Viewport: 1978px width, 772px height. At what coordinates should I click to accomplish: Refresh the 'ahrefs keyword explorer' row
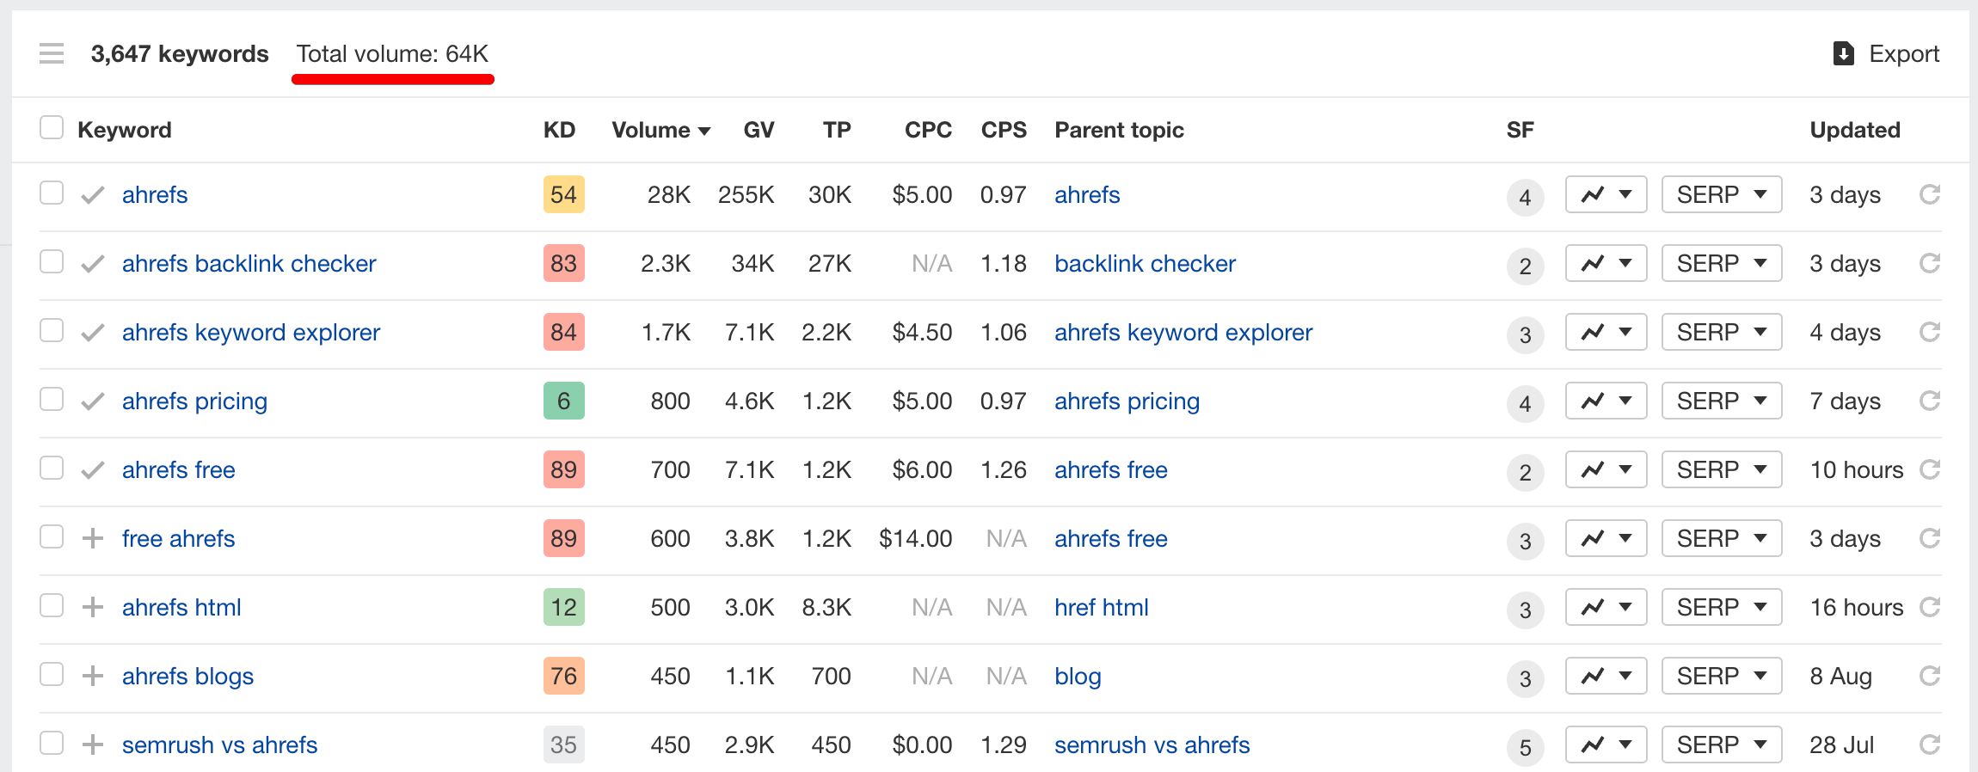(x=1930, y=332)
